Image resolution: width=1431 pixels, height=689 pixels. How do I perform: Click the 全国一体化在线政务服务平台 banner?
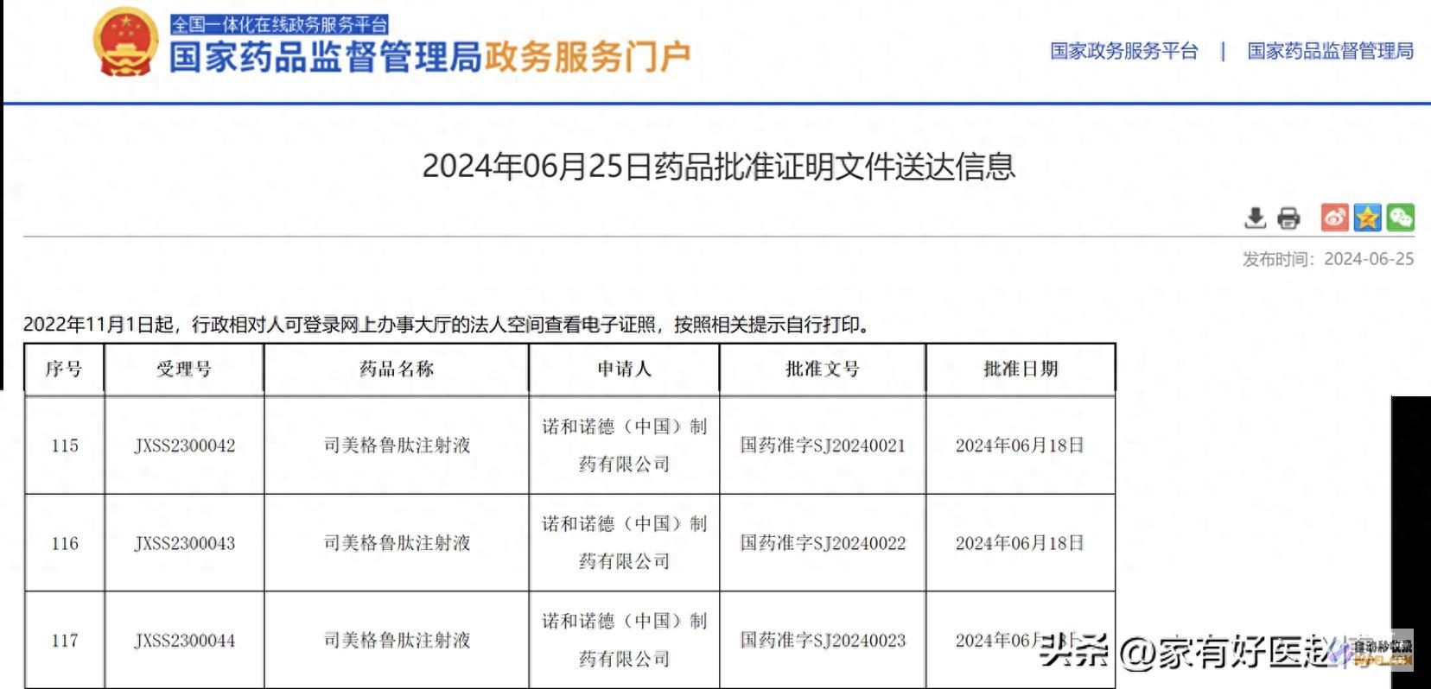(279, 24)
